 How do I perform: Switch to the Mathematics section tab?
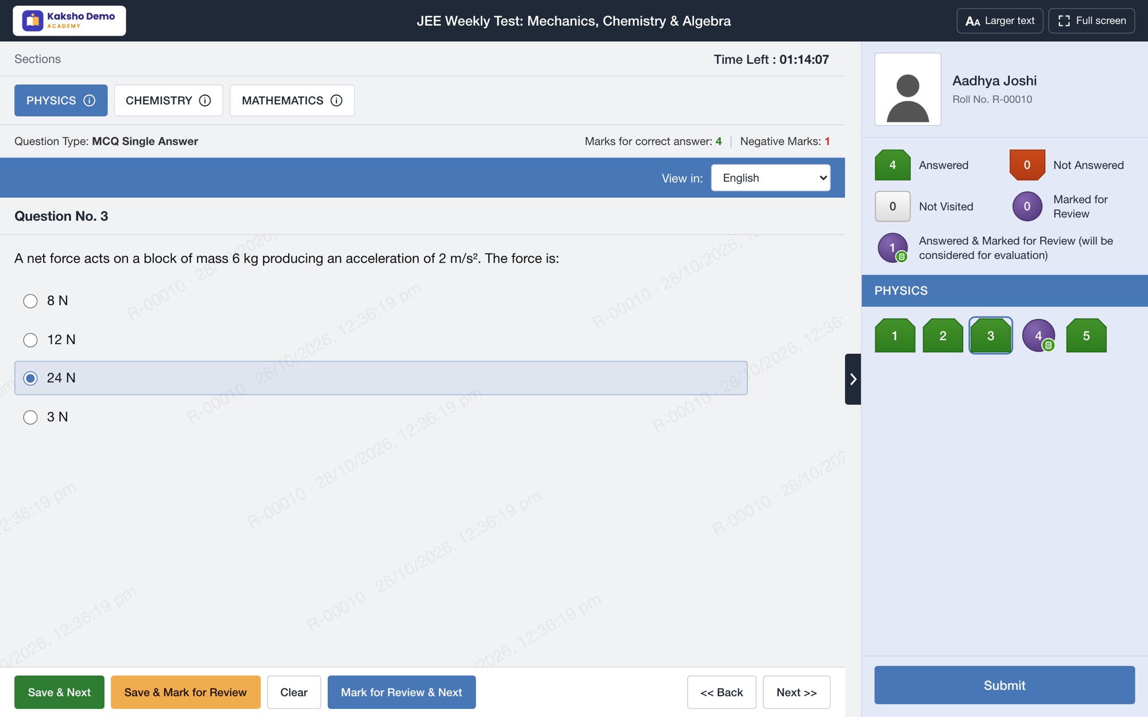tap(292, 100)
